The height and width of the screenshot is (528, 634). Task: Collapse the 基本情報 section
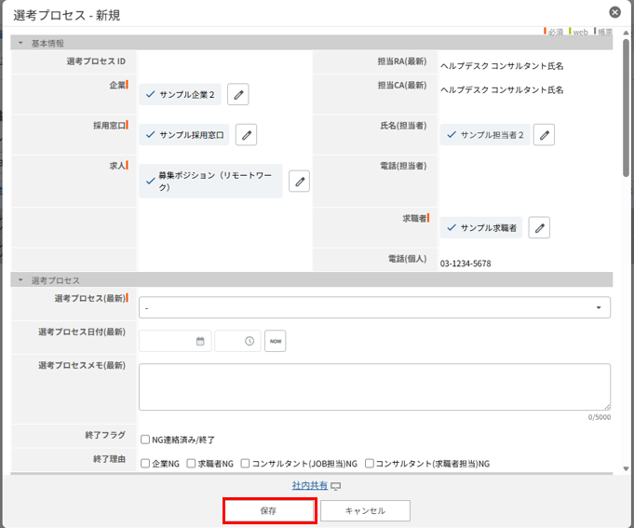point(20,44)
